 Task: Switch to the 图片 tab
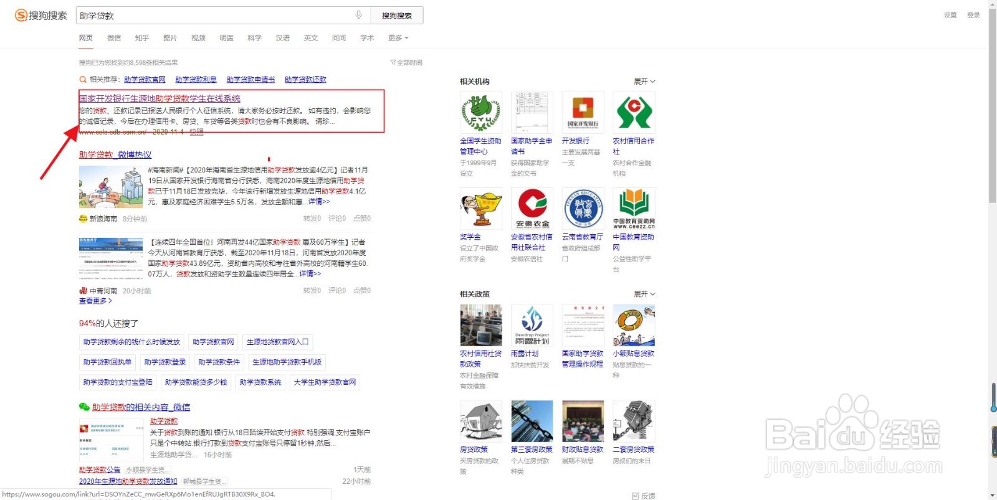click(x=170, y=38)
